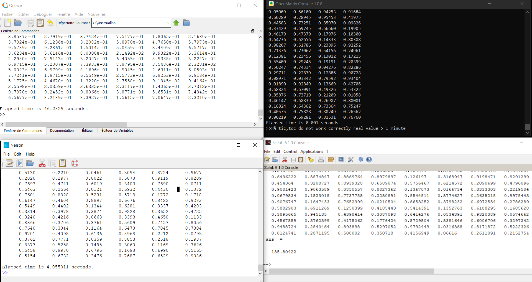Click the OpenMatrix tic,toc comment line
The height and width of the screenshot is (282, 532).
(336, 128)
